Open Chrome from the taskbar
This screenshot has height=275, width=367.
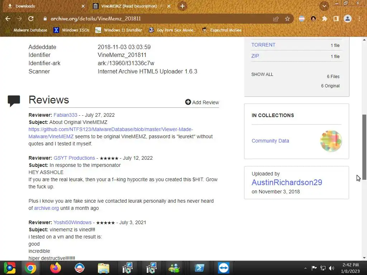tap(30, 268)
